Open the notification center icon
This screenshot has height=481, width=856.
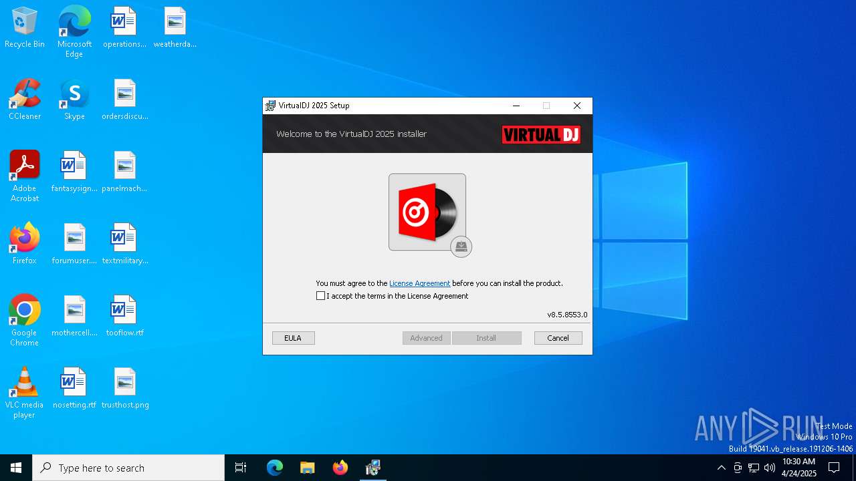(x=834, y=468)
